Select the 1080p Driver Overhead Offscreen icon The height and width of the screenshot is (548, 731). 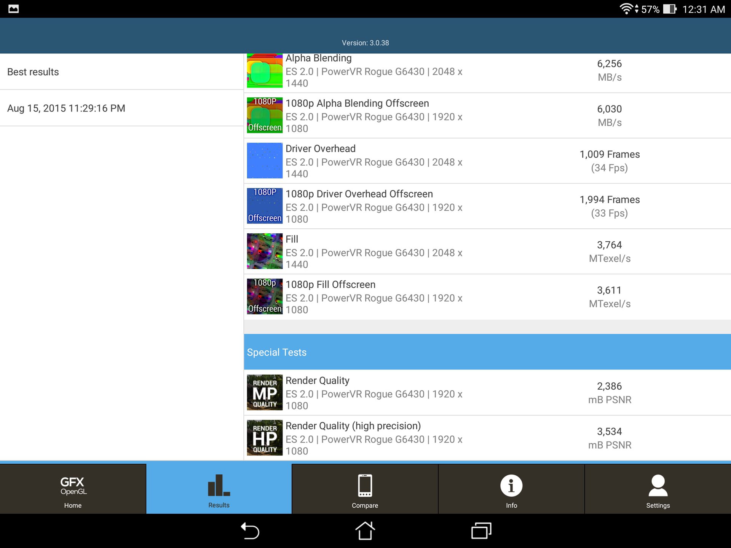265,206
